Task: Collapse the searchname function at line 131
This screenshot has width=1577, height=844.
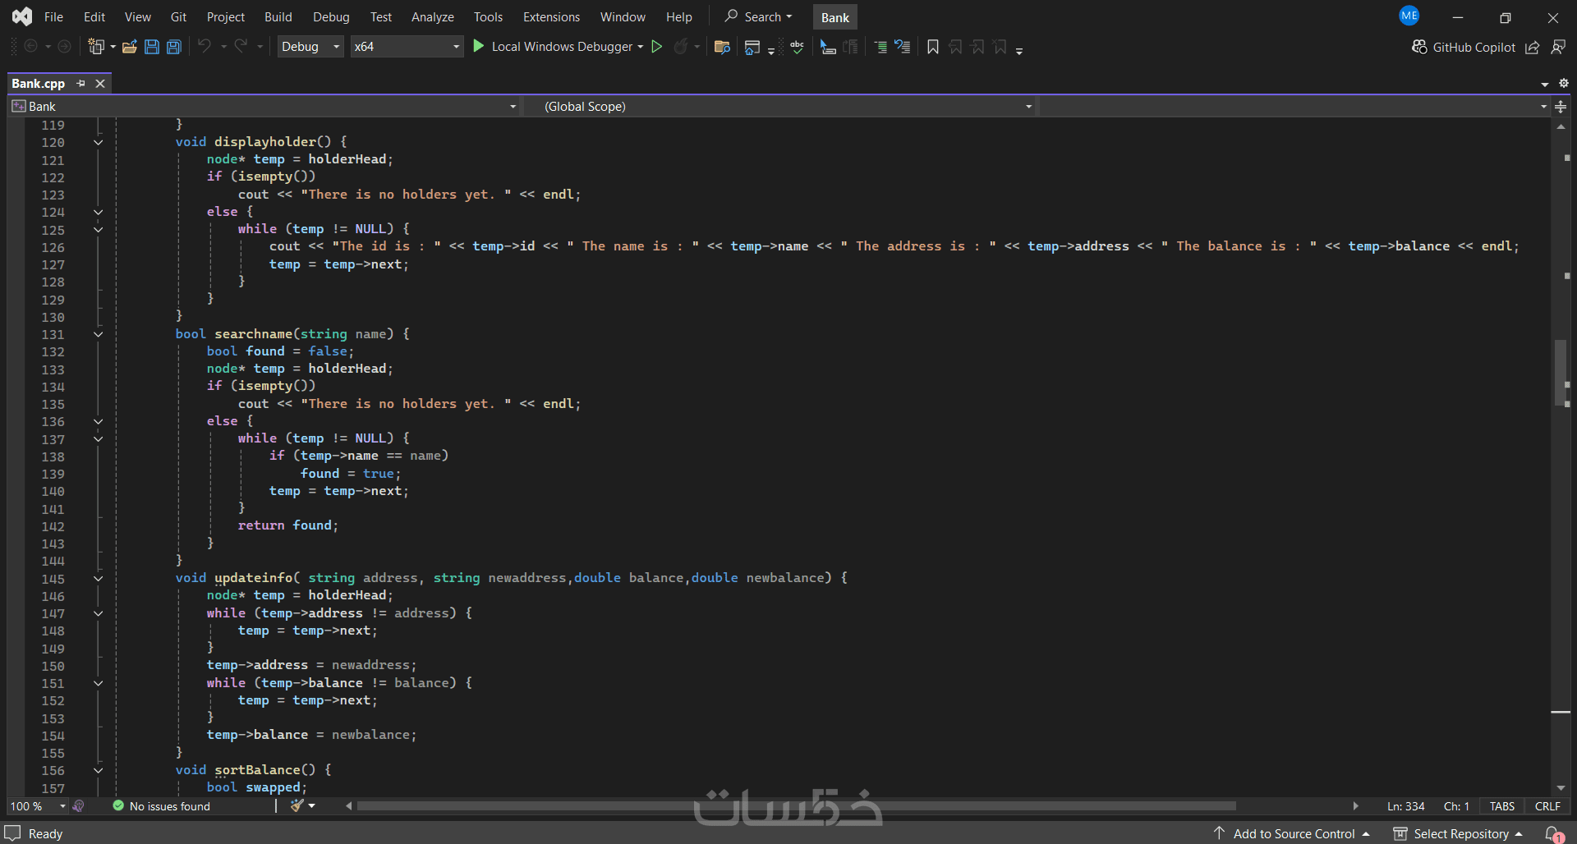Action: [99, 334]
